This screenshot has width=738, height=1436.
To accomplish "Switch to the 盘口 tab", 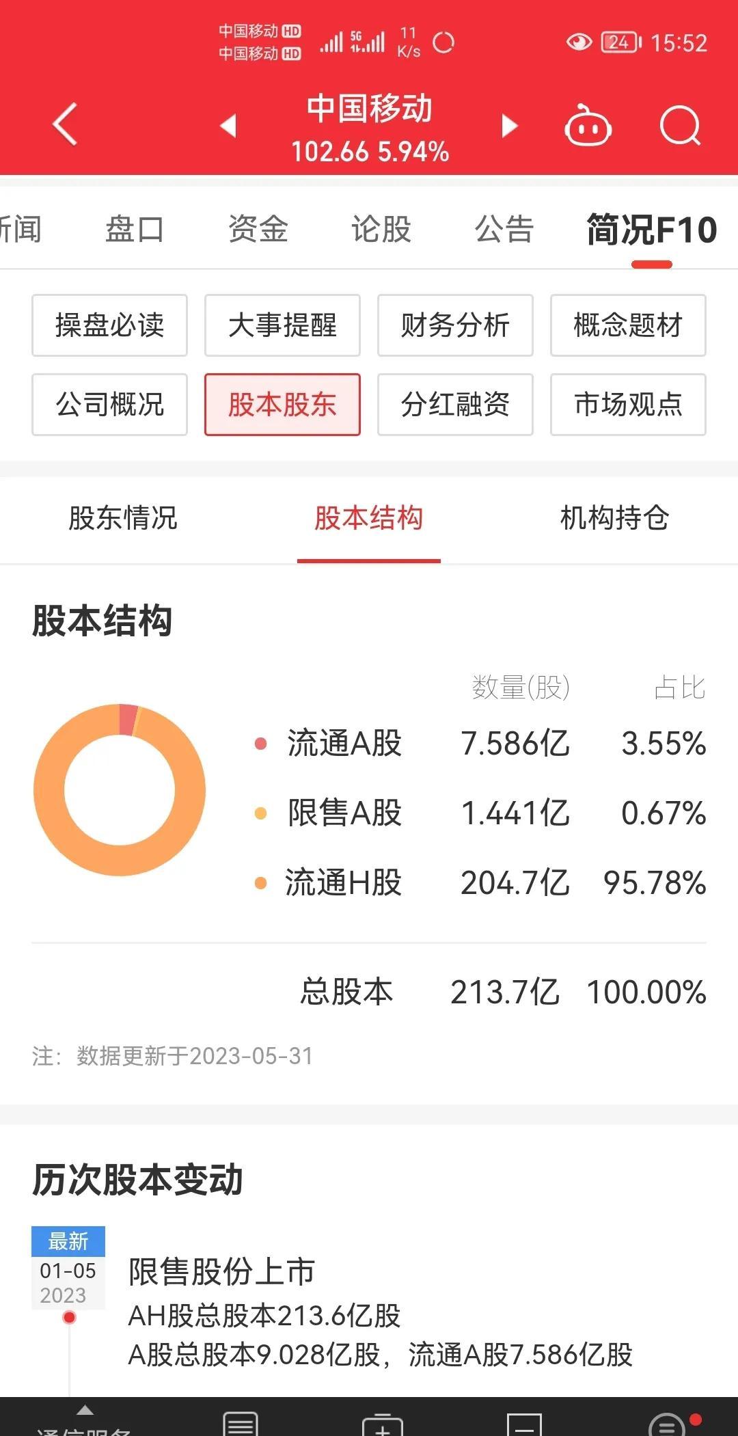I will (x=135, y=229).
